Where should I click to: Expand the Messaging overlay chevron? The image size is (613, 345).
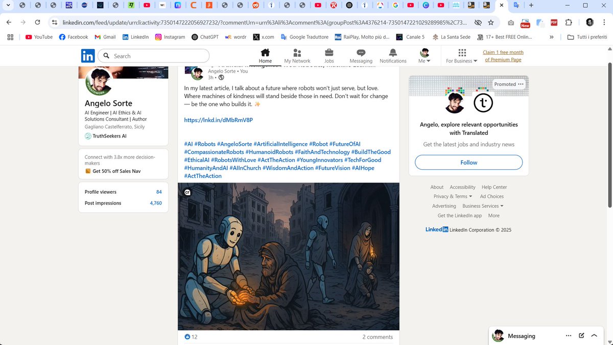[x=594, y=336]
